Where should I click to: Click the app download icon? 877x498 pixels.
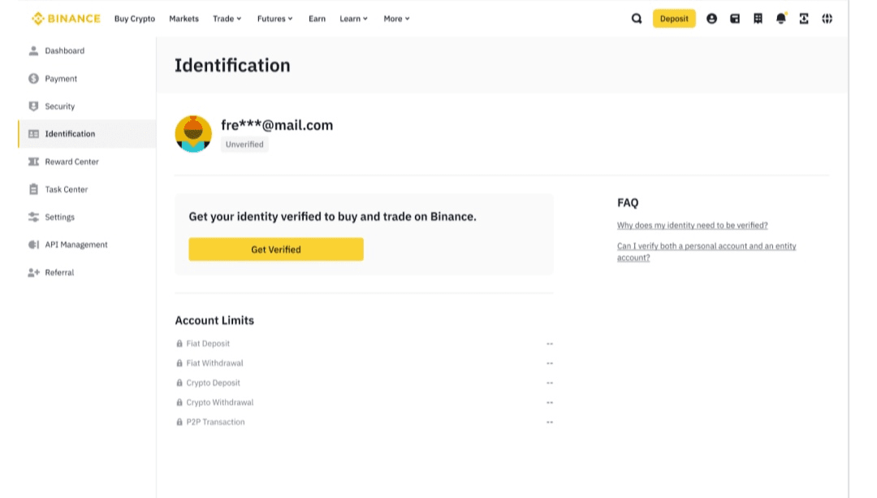[x=804, y=19]
